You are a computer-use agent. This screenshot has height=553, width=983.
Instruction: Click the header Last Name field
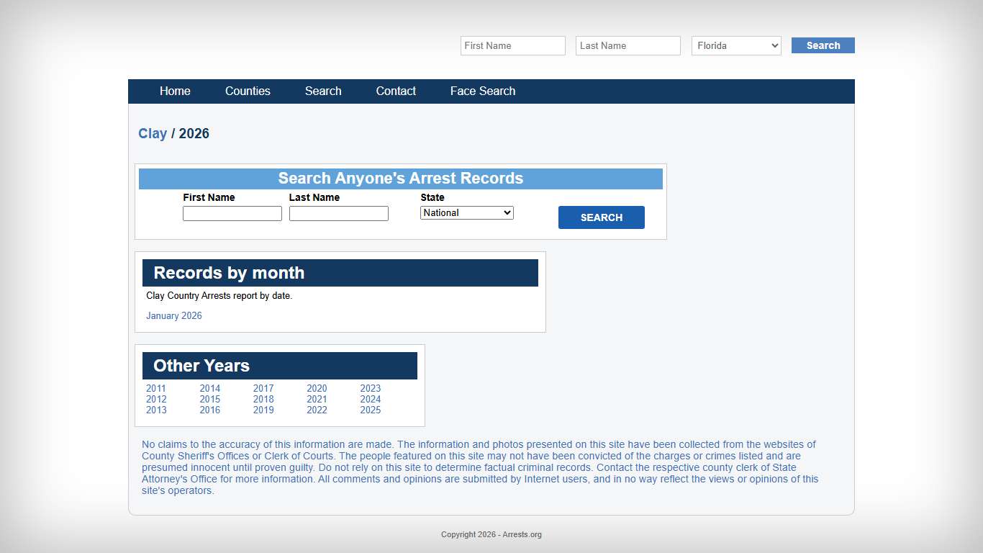pos(628,46)
